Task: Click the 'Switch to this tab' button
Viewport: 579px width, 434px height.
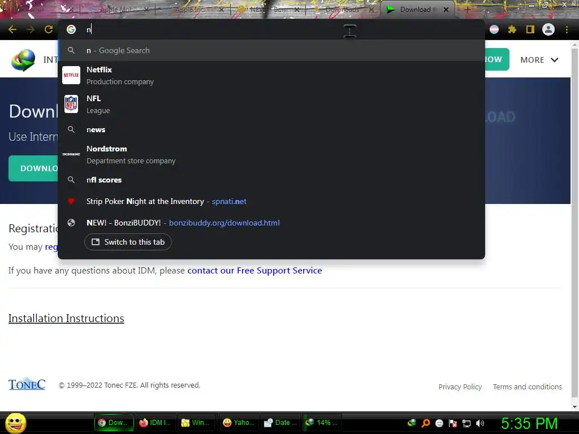Action: [128, 242]
